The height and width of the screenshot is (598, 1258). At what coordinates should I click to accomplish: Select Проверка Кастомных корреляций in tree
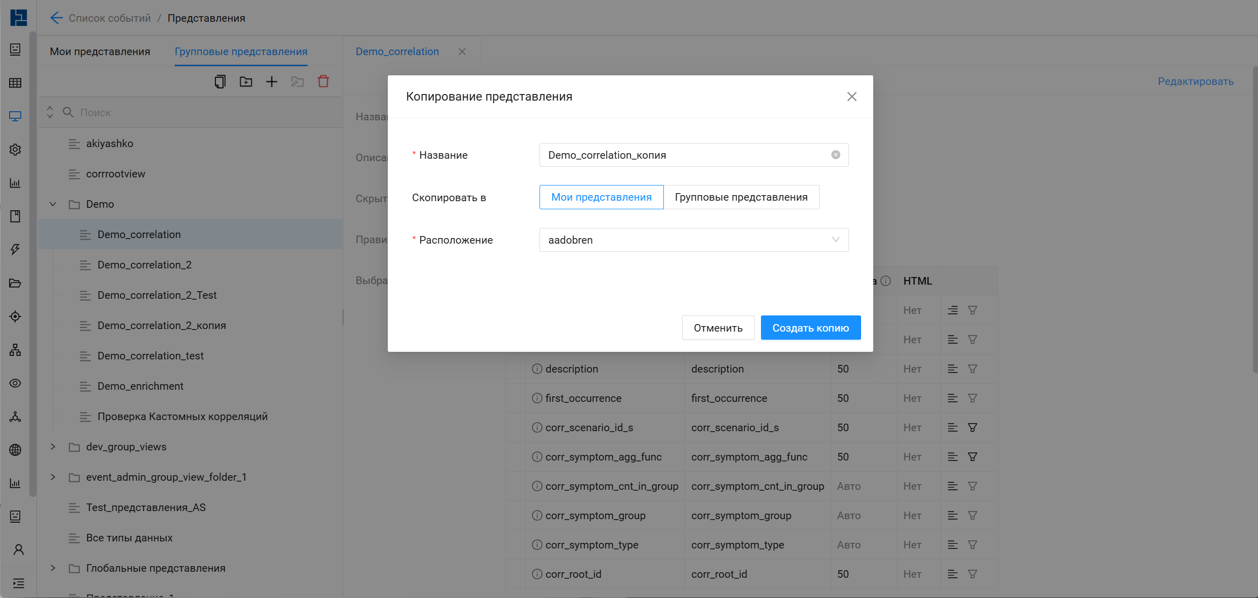(183, 417)
